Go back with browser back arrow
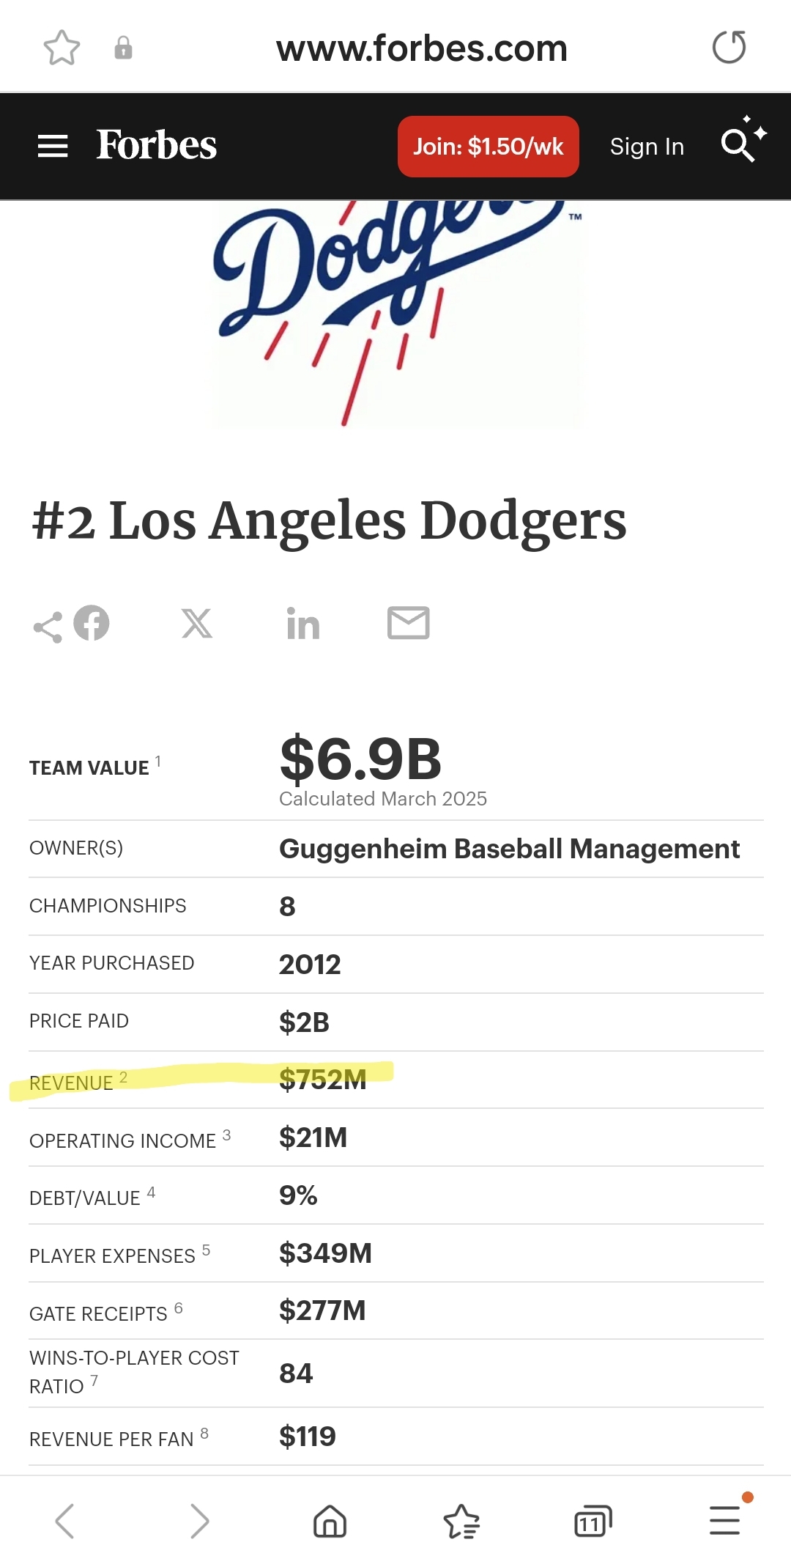 click(64, 1521)
